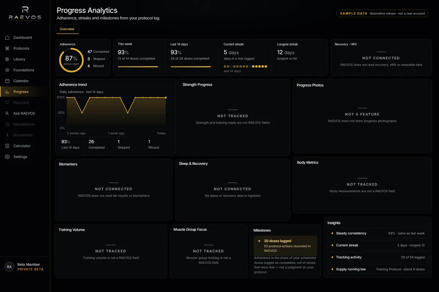Click the Calculator sidebar icon
The height and width of the screenshot is (292, 439).
click(x=7, y=146)
